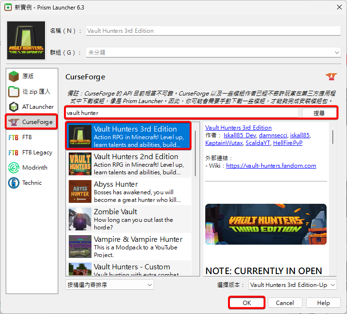347x314 pixels.
Task: Select the Vanilla (原版) grass block source
Action: [x=32, y=76]
